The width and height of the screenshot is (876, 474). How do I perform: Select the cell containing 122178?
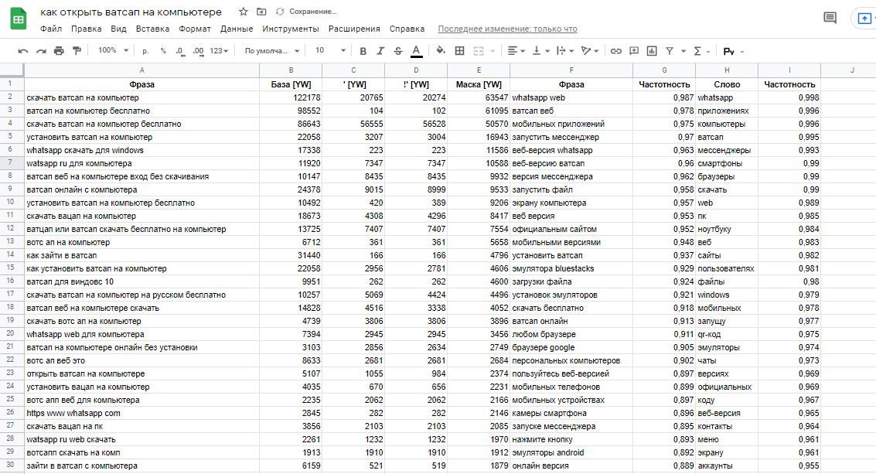pyautogui.click(x=291, y=98)
